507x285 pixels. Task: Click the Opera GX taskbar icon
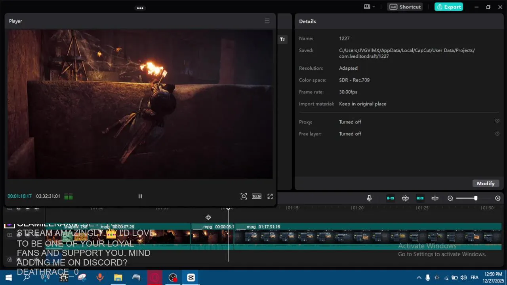154,277
